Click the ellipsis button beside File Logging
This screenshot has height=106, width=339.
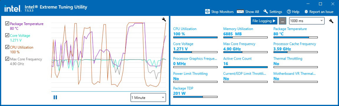282,21
